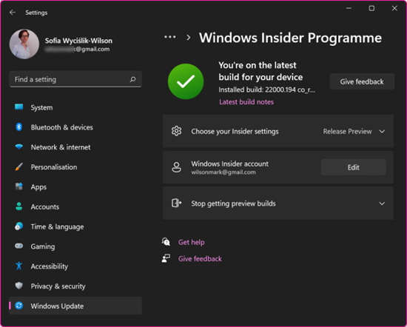This screenshot has width=407, height=327.
Task: Click the Time & language globe icon
Action: 18,226
